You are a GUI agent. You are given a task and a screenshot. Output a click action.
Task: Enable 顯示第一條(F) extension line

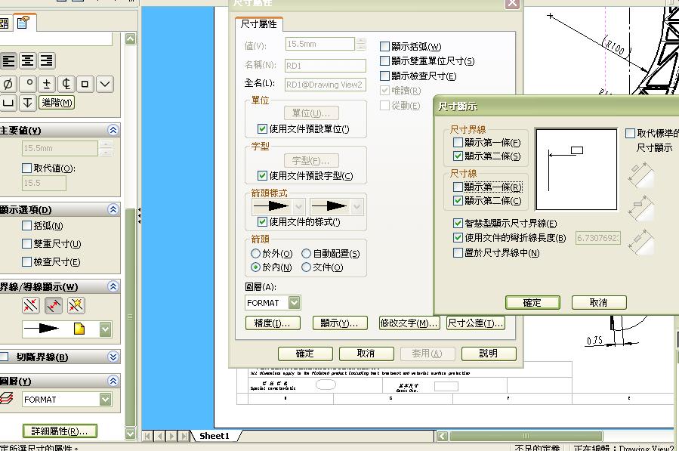click(x=458, y=142)
